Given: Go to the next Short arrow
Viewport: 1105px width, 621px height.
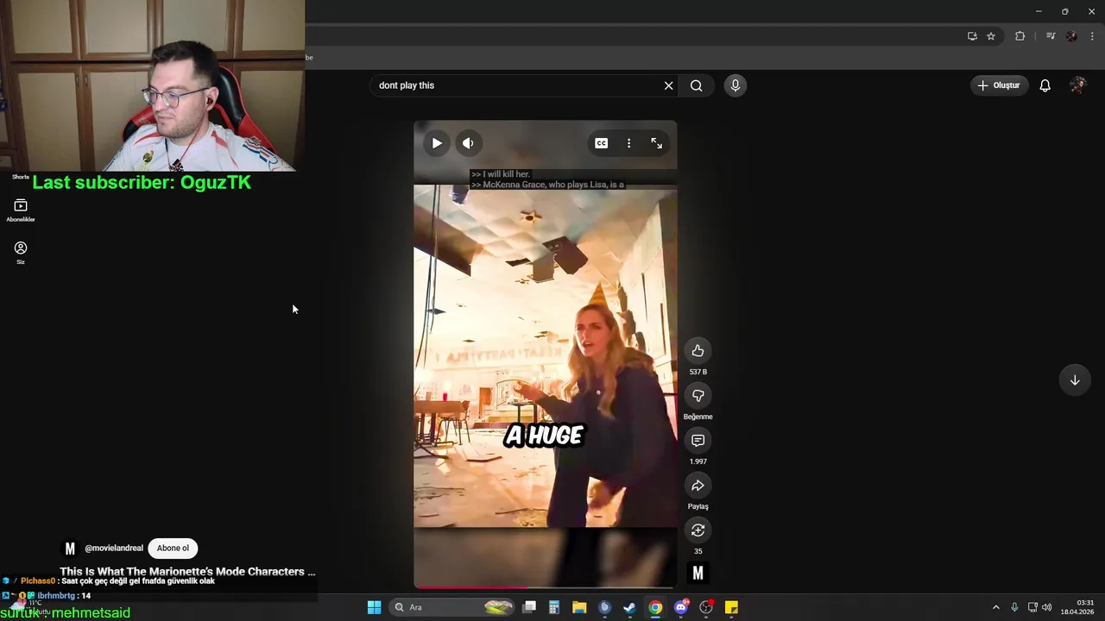Looking at the screenshot, I should pos(1075,380).
